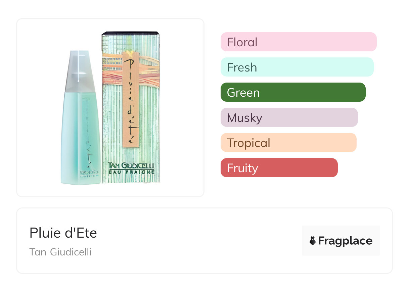The image size is (409, 290).
Task: Select the pink Floral accord bar
Action: pyautogui.click(x=298, y=42)
